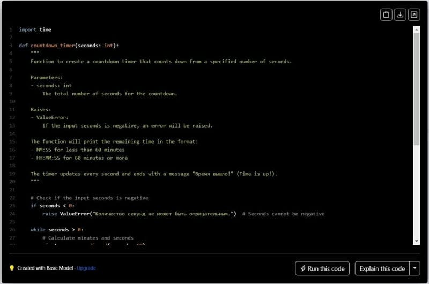Click 'Function to create a countdown timer' line

[x=161, y=62]
